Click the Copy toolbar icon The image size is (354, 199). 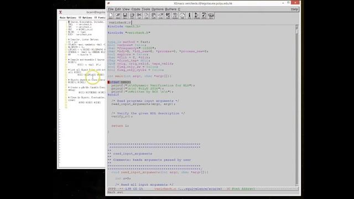[147, 15]
